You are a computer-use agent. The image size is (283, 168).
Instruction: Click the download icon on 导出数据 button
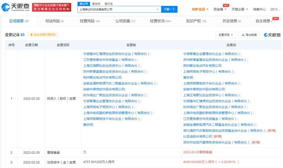(x=243, y=35)
